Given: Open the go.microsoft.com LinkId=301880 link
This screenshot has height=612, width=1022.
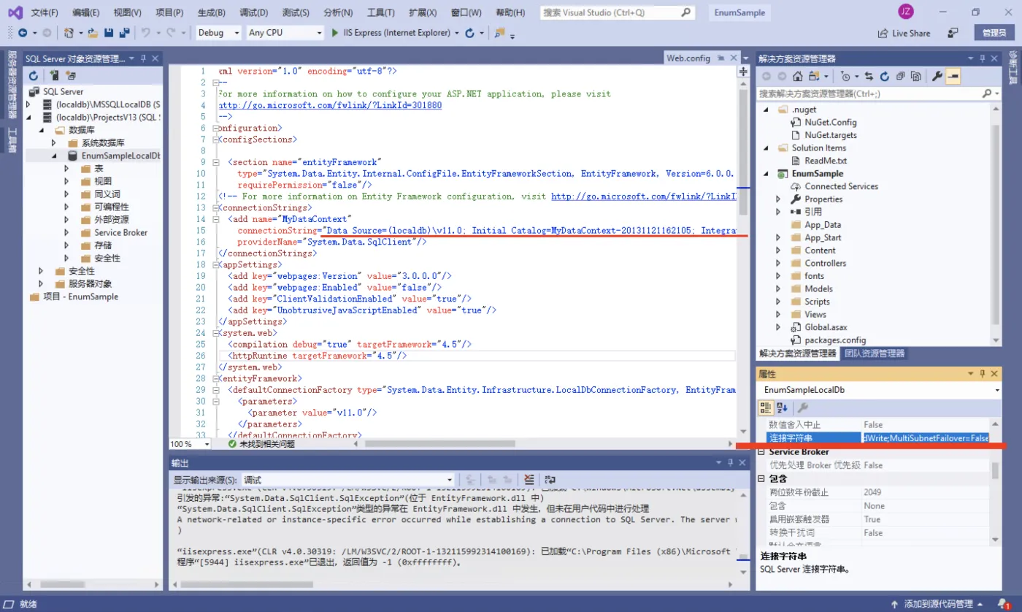Looking at the screenshot, I should pos(330,105).
